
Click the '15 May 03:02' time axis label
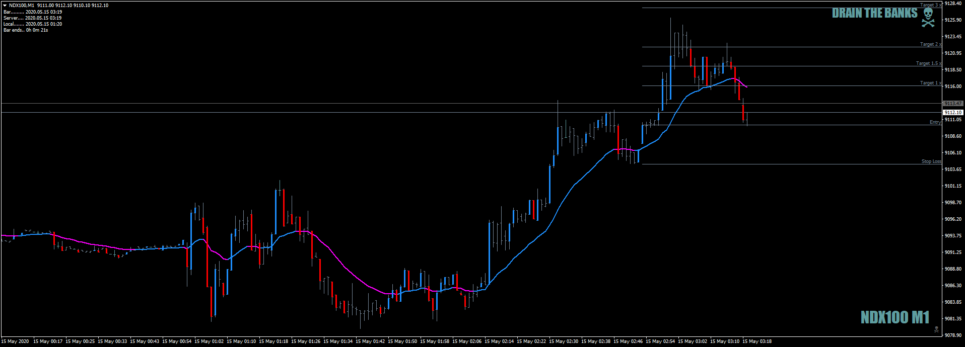pos(693,341)
